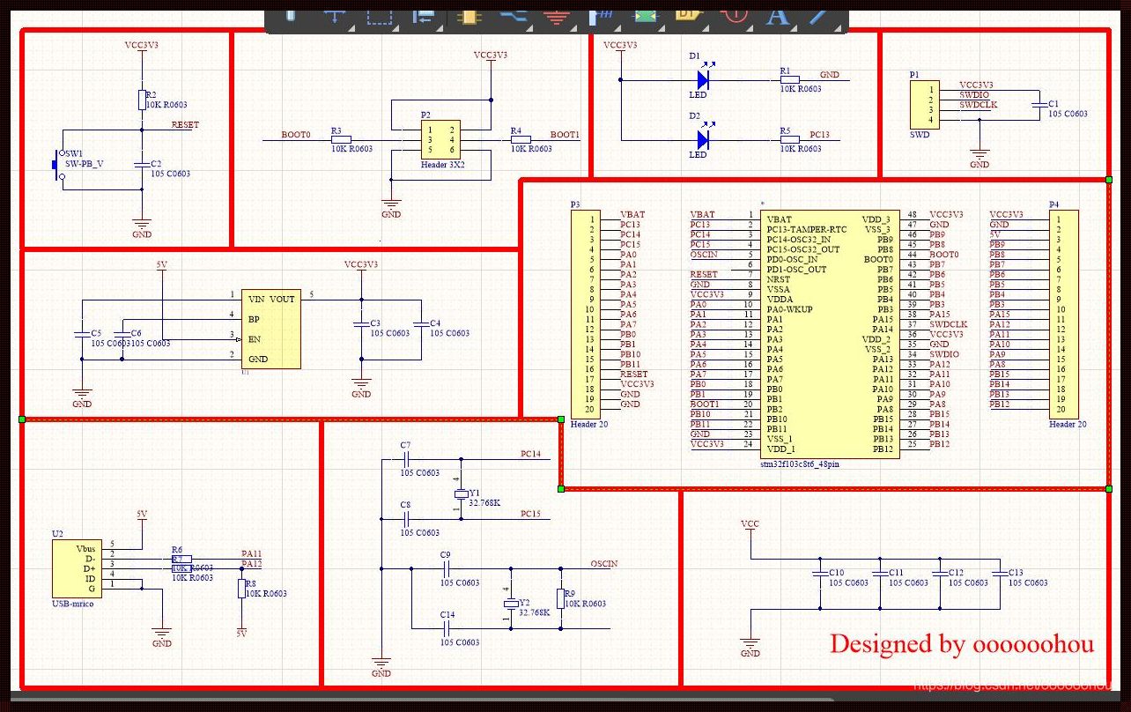Select the Place Part chip icon in toolbar
The image size is (1131, 712).
[x=468, y=17]
